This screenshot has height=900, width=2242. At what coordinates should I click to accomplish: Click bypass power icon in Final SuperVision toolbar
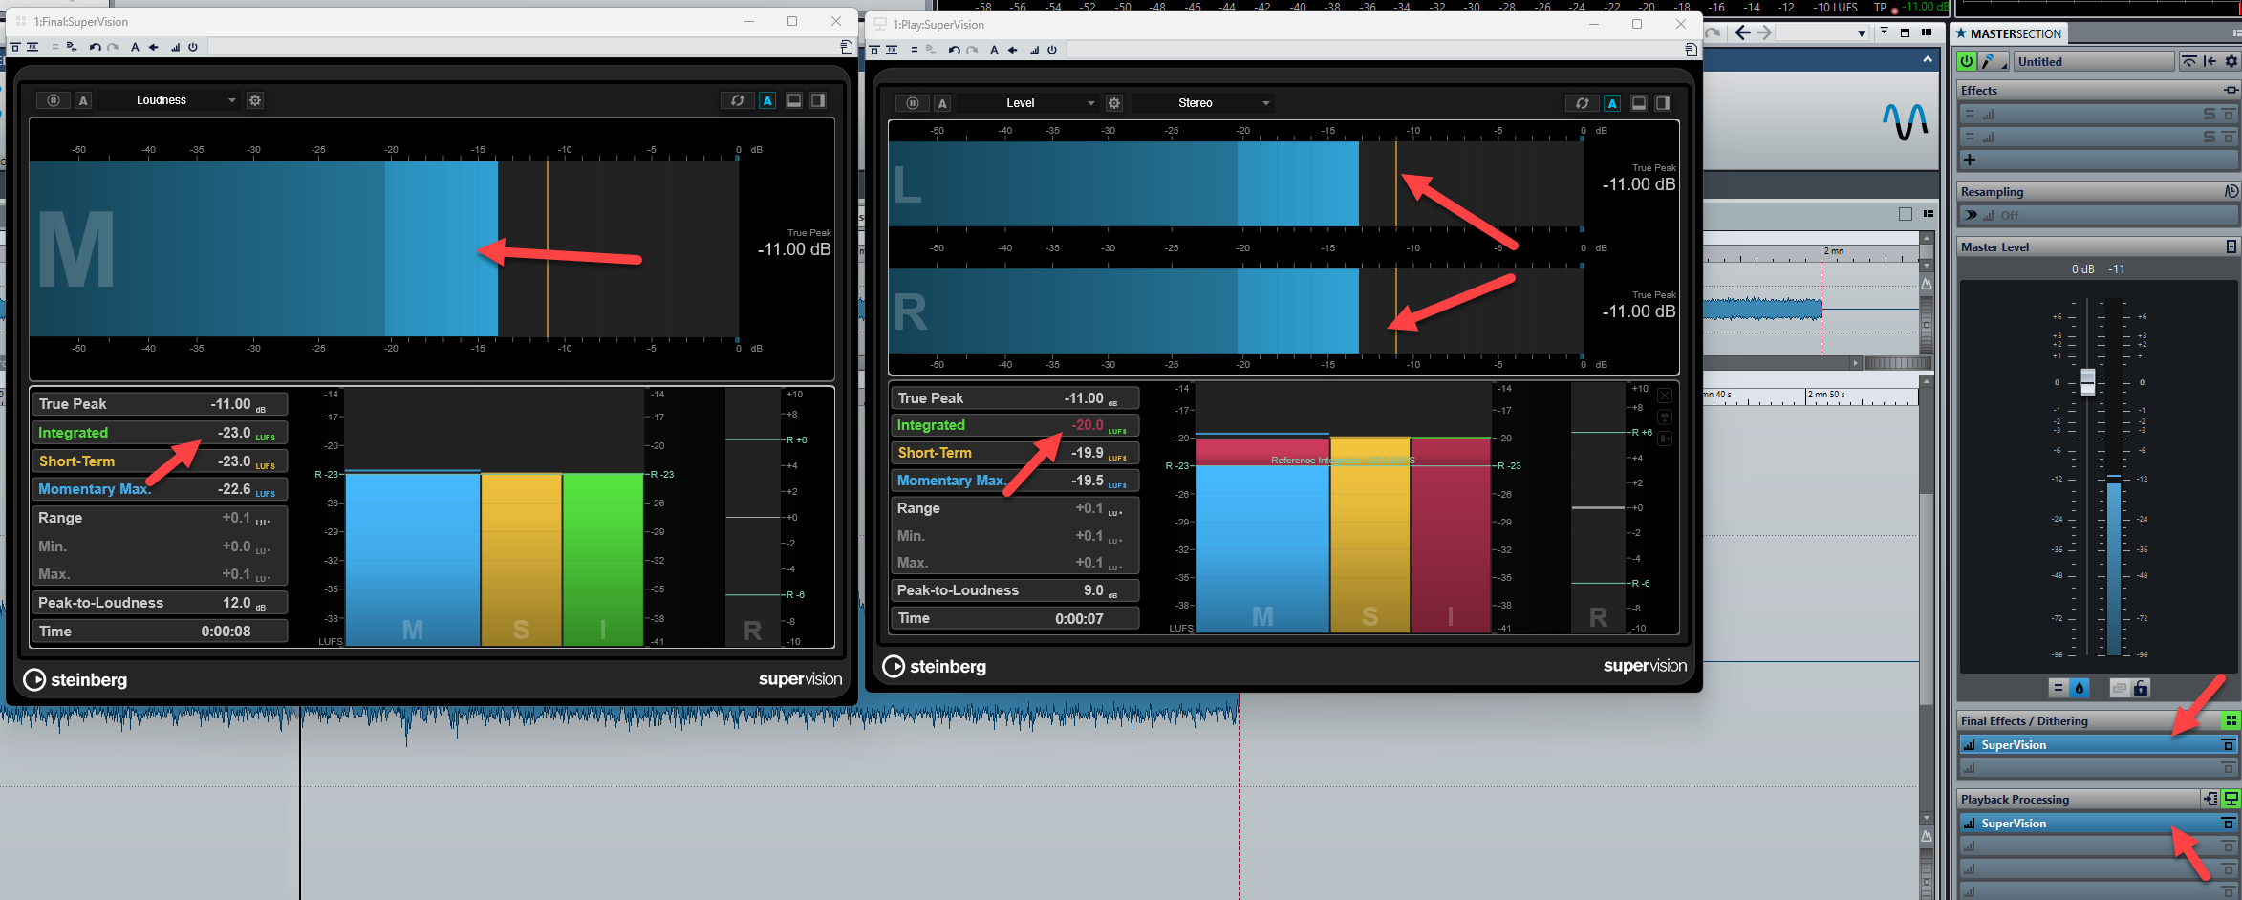pos(193,47)
